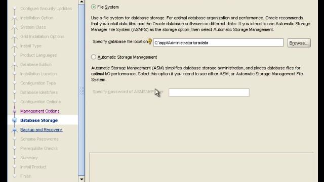The height and width of the screenshot is (182, 324).
Task: Click the Database Edition step
Action: (36, 64)
